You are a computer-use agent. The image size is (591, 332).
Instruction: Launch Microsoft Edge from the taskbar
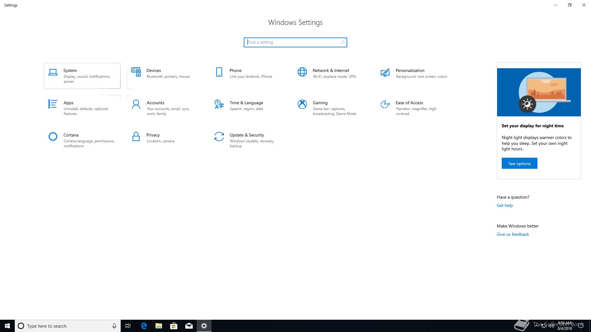tap(143, 326)
